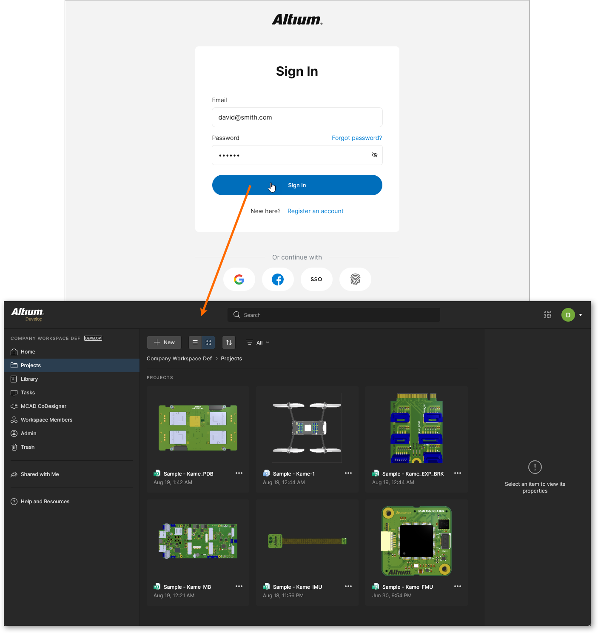598x633 pixels.
Task: Click the Email input field
Action: pyautogui.click(x=297, y=117)
